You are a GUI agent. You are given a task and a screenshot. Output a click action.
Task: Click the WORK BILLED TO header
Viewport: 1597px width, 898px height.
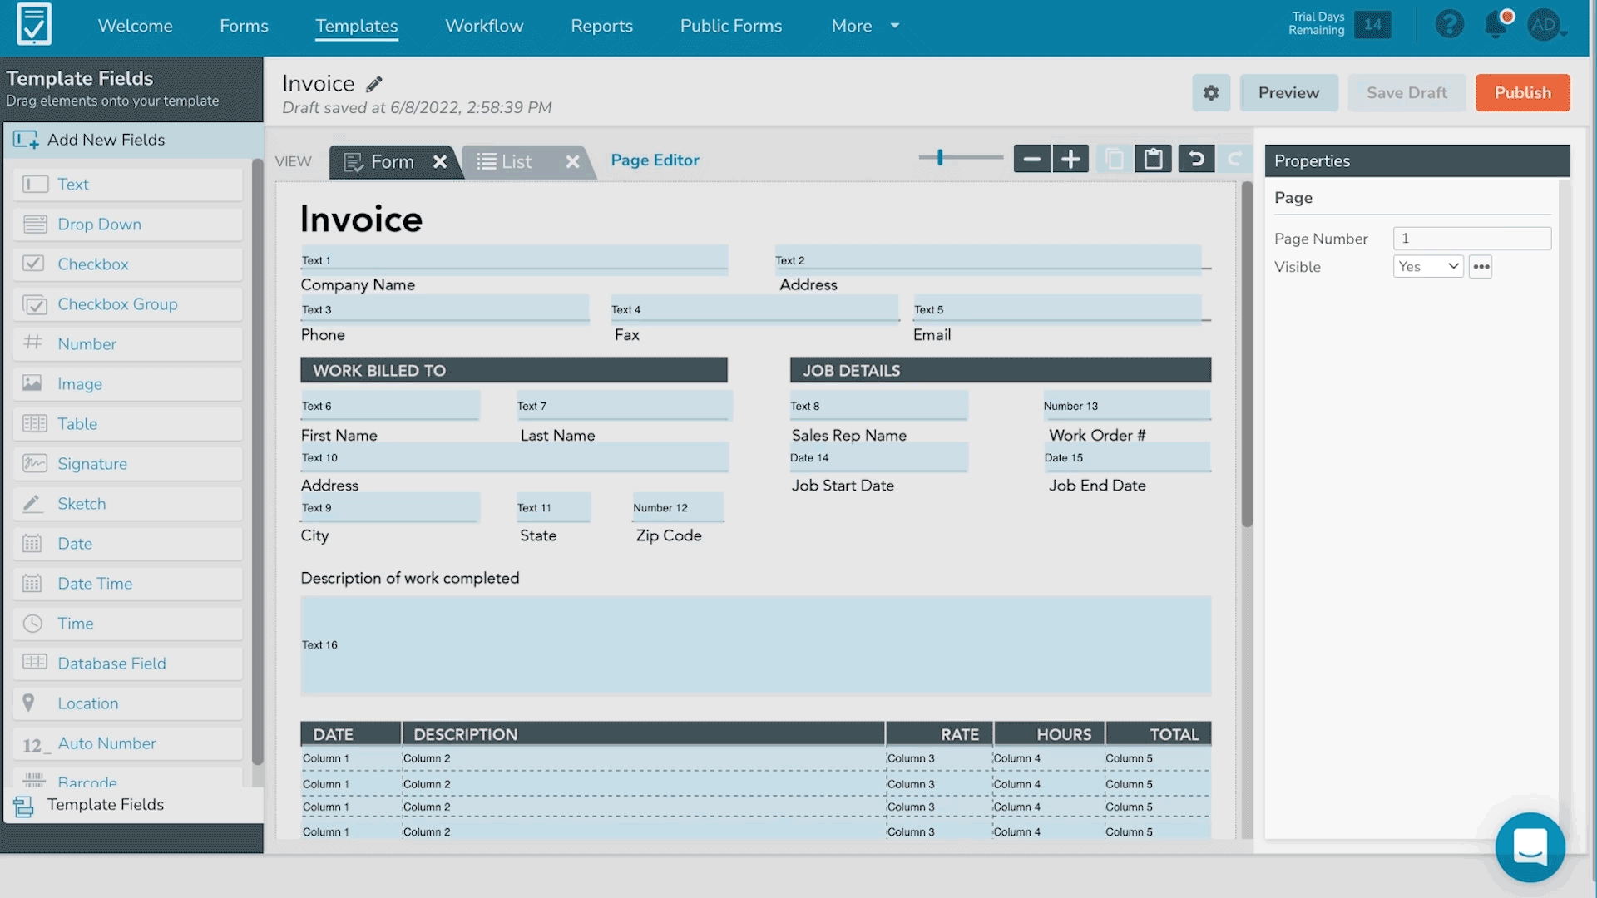point(514,370)
